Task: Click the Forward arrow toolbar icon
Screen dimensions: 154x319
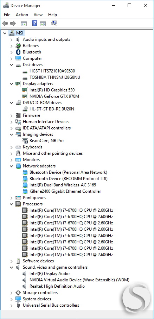Action: 13,24
